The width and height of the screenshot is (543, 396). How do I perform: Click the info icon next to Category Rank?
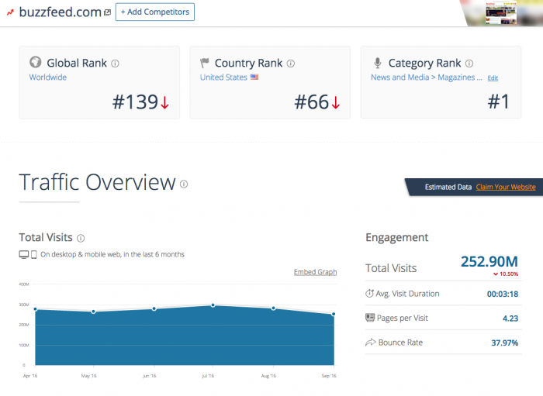(x=470, y=64)
